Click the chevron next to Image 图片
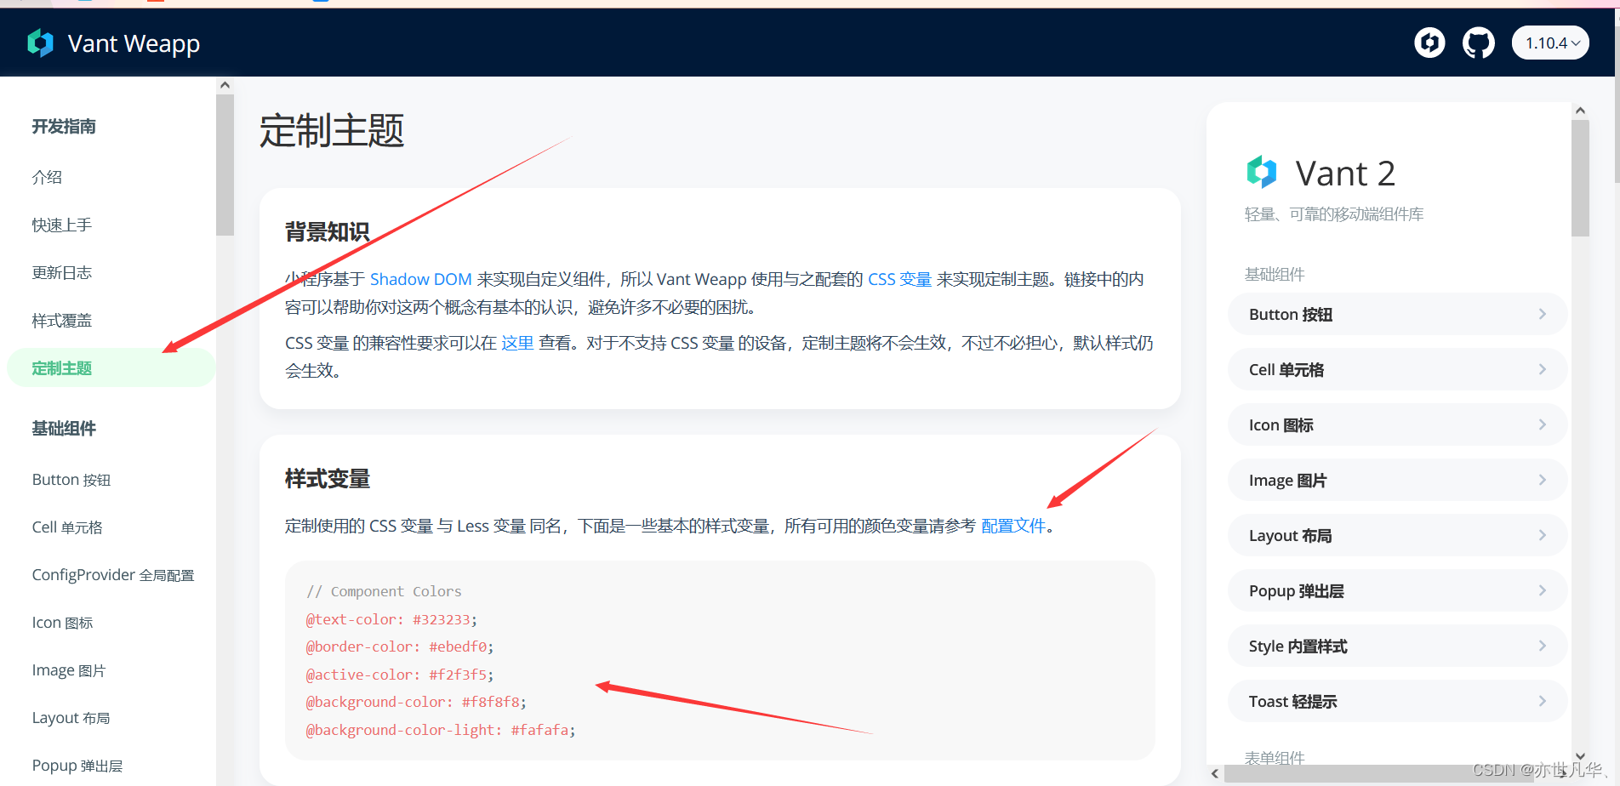This screenshot has height=786, width=1620. [1543, 480]
